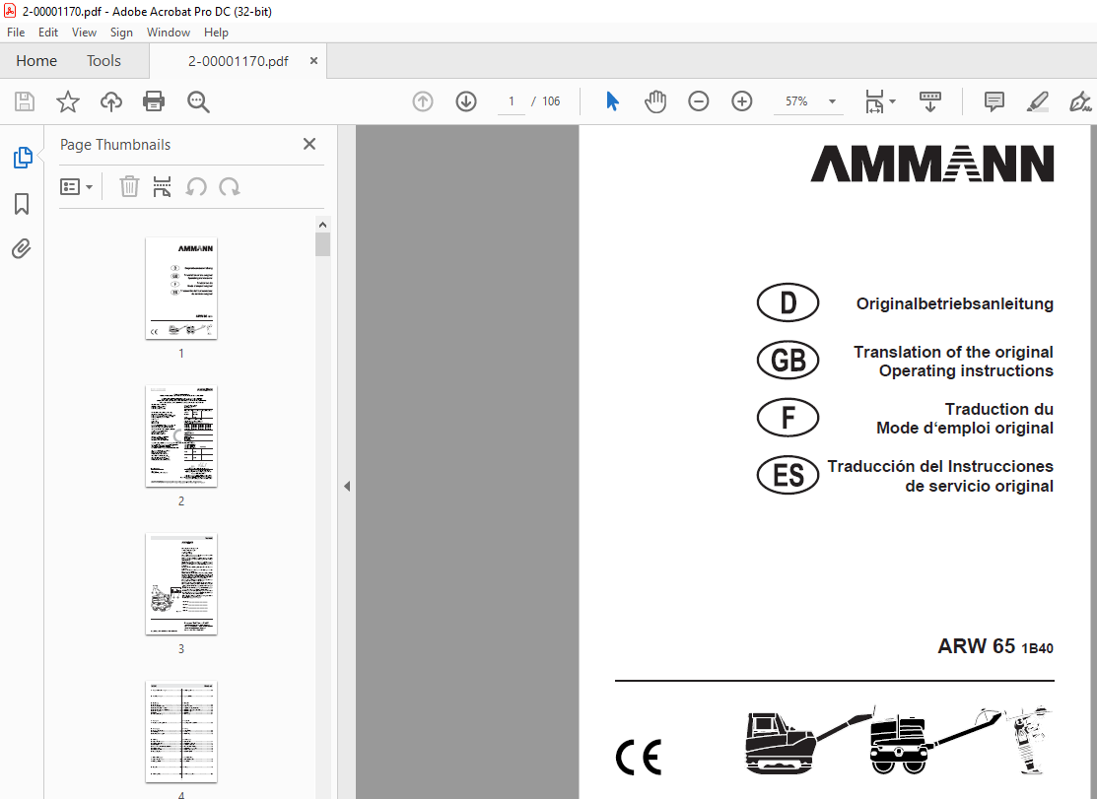Click the Add comment speech bubble icon
Screen dimensions: 1097x799
click(x=994, y=102)
